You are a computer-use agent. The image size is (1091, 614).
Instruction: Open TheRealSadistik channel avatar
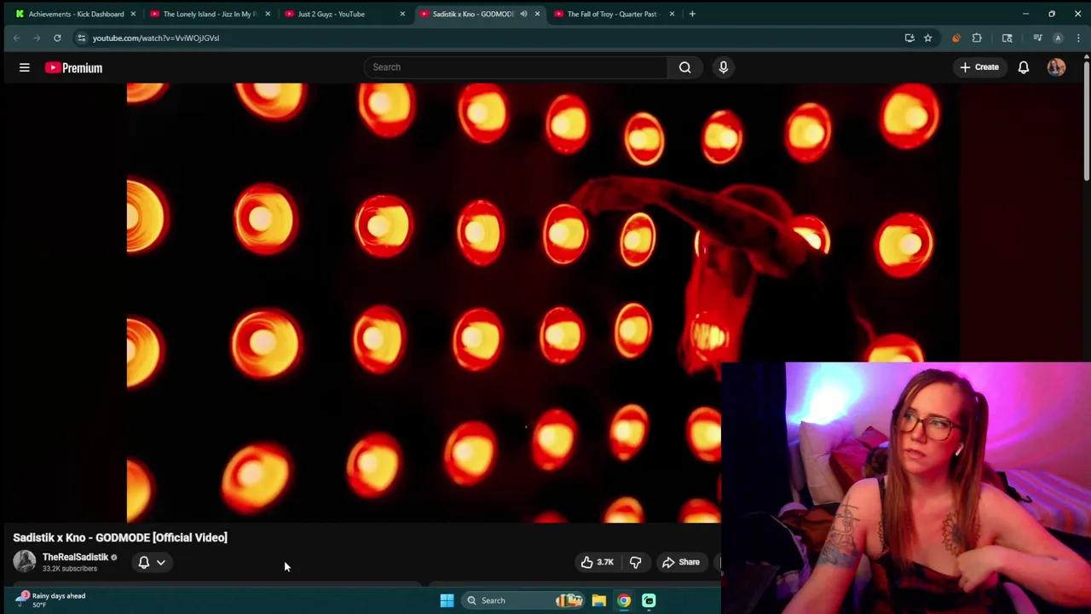click(x=25, y=561)
